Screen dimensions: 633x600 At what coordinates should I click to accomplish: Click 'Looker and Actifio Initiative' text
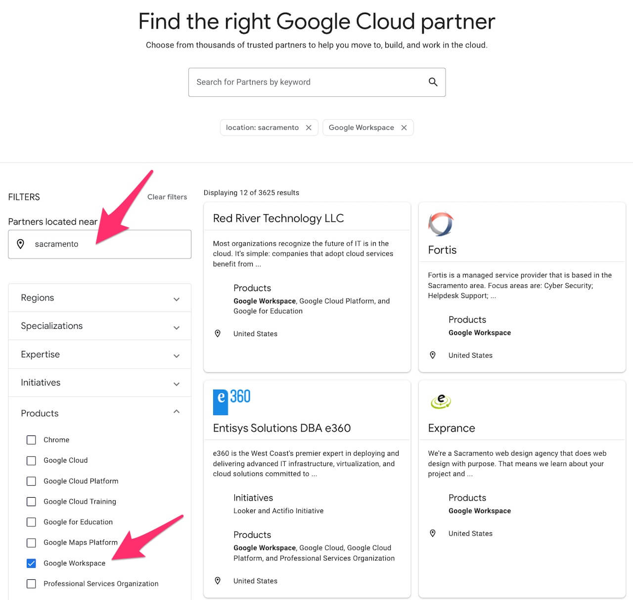click(278, 511)
